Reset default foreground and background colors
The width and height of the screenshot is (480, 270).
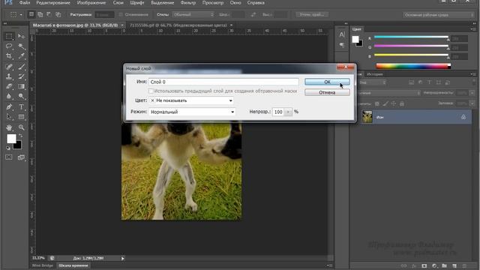point(8,148)
